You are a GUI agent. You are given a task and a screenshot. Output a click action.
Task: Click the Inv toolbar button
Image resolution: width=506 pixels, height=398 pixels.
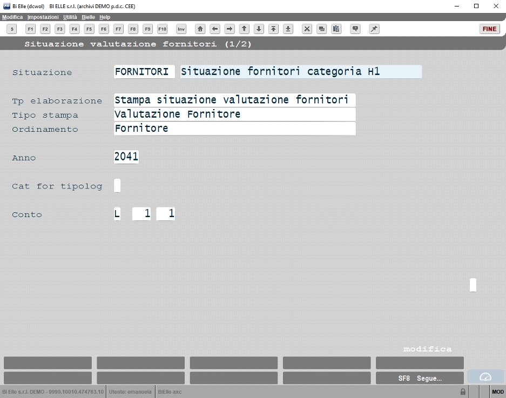(x=181, y=29)
